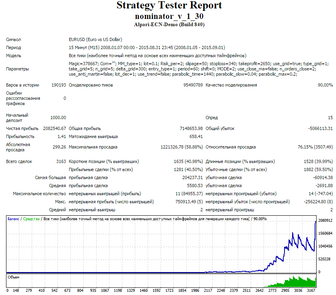336x295 pixels.
Task: Click short positions value '1635 (40.98%)'
Action: pos(188,162)
